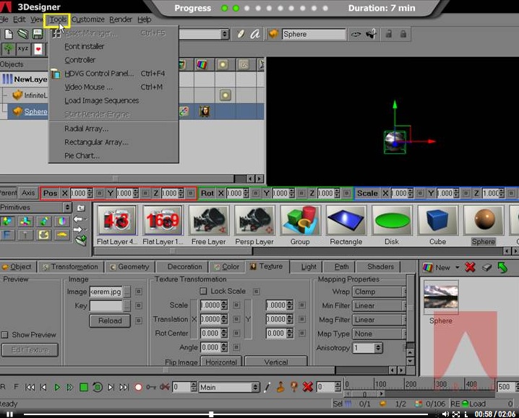The width and height of the screenshot is (519, 418).
Task: Toggle the eye visibility icon beside Sphere field
Action: tap(356, 34)
